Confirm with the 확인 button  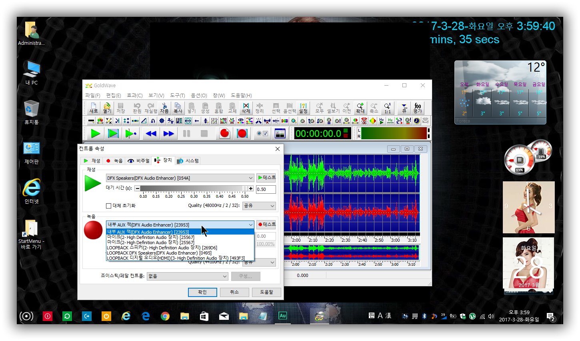[x=202, y=292]
